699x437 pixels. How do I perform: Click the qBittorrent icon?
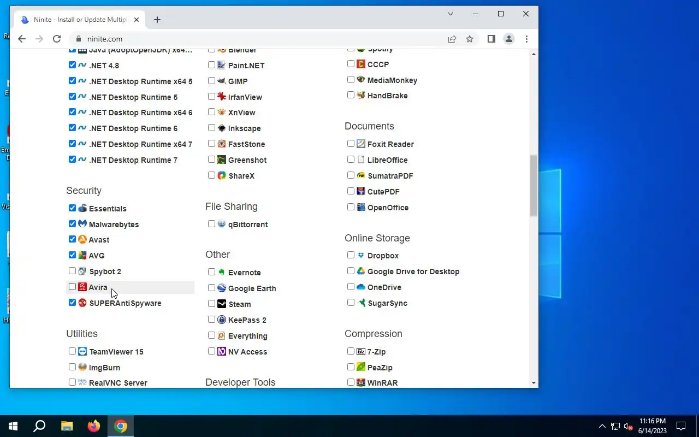222,224
